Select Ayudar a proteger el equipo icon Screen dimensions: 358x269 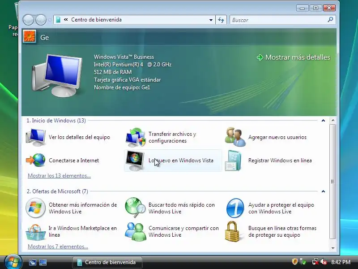point(235,208)
